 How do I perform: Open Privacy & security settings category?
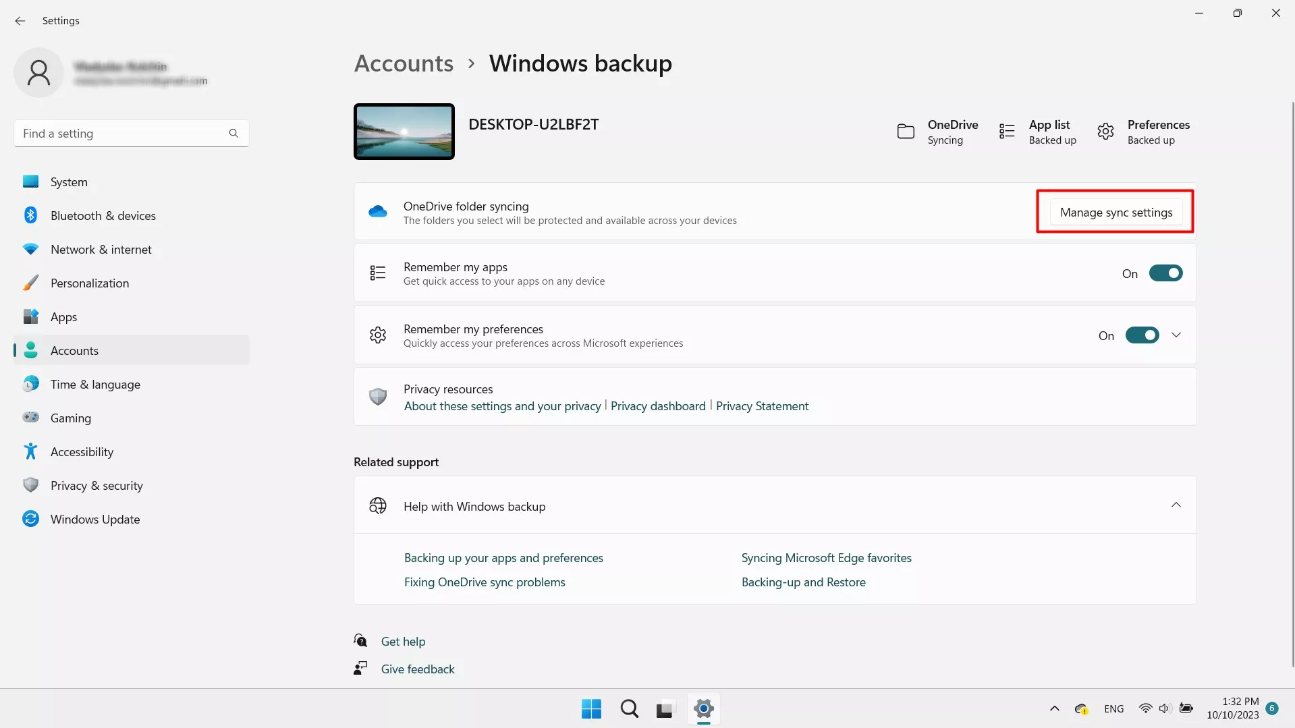[x=97, y=486]
